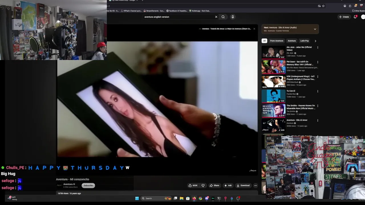Click the Share button
Image resolution: width=365 pixels, height=205 pixels.
coord(214,185)
